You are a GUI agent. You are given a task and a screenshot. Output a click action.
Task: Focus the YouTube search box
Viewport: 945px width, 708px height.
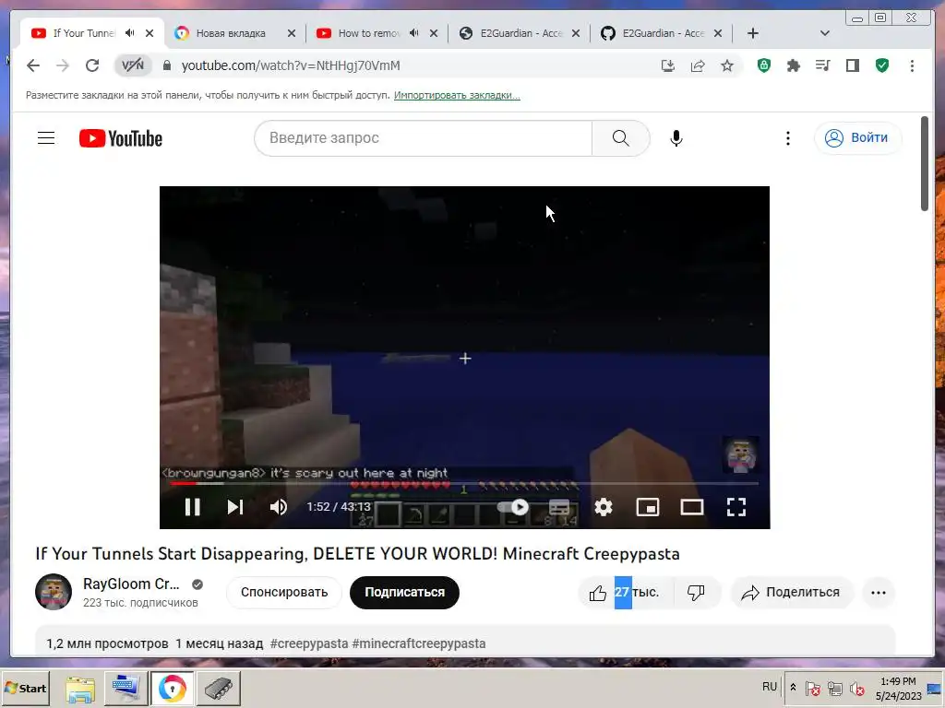tap(423, 138)
